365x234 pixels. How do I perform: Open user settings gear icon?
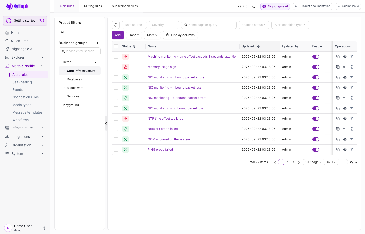point(45,228)
